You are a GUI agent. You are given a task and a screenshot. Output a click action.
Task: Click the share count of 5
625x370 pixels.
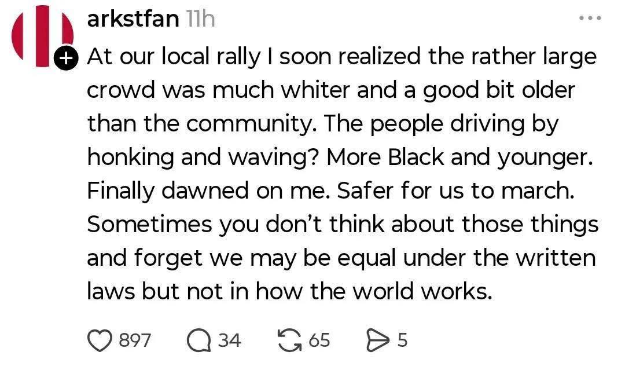pos(402,340)
